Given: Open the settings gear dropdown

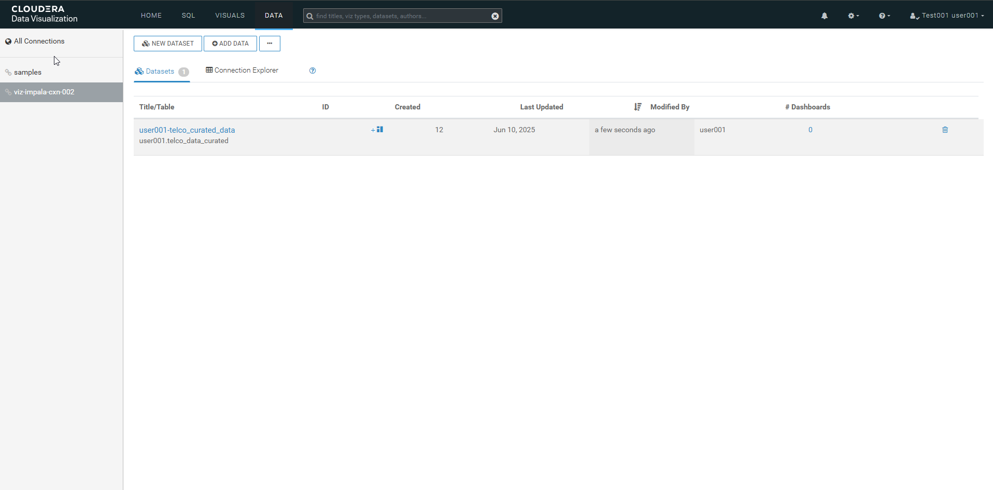Looking at the screenshot, I should (x=853, y=16).
